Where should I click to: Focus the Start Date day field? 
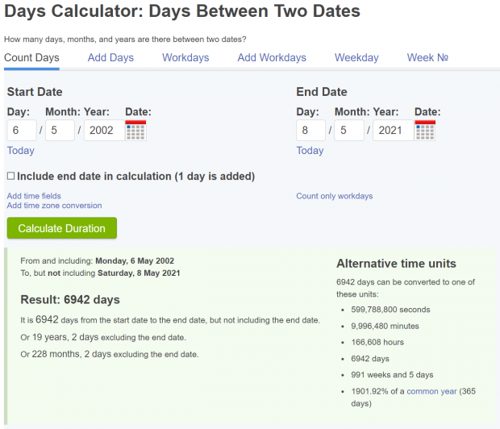[x=22, y=130]
